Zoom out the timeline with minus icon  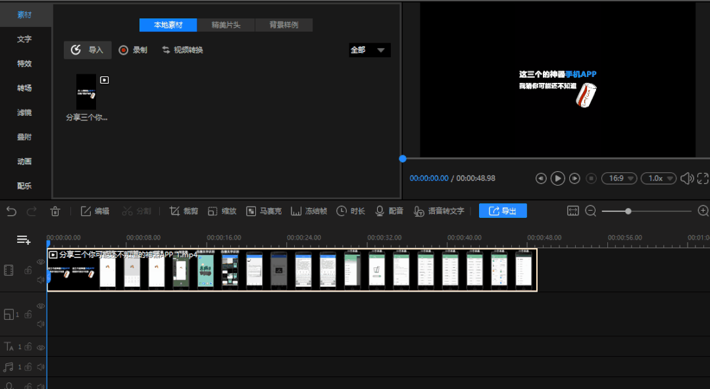[x=590, y=211]
